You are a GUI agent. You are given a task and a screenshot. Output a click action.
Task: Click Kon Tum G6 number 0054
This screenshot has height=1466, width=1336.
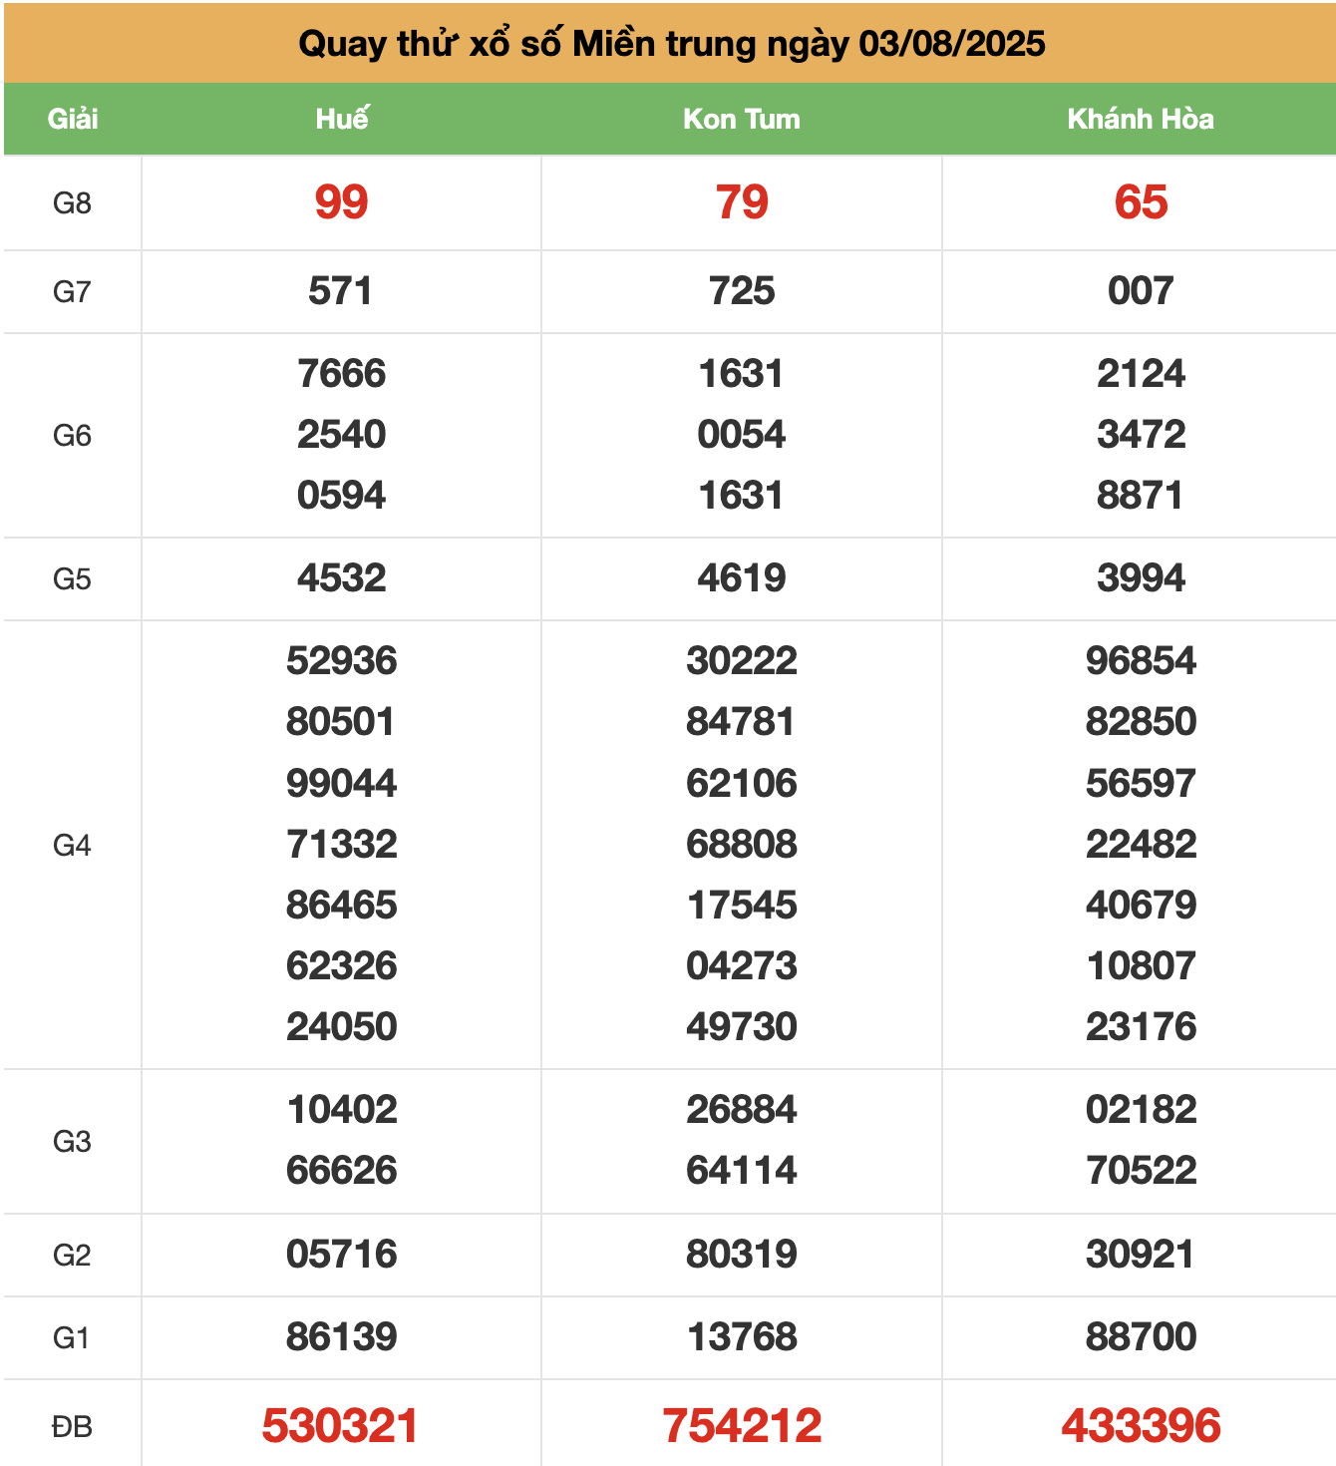point(742,435)
